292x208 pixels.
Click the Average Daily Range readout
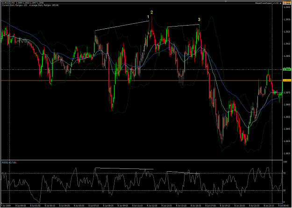44,6
